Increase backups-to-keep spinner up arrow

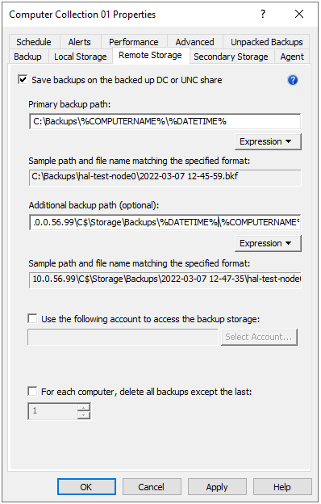coord(83,408)
